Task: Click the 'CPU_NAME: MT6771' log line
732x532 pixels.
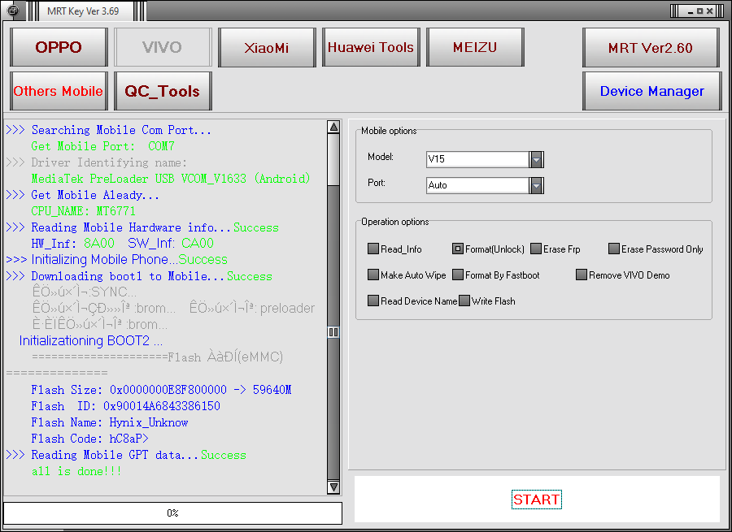Action: (x=83, y=211)
